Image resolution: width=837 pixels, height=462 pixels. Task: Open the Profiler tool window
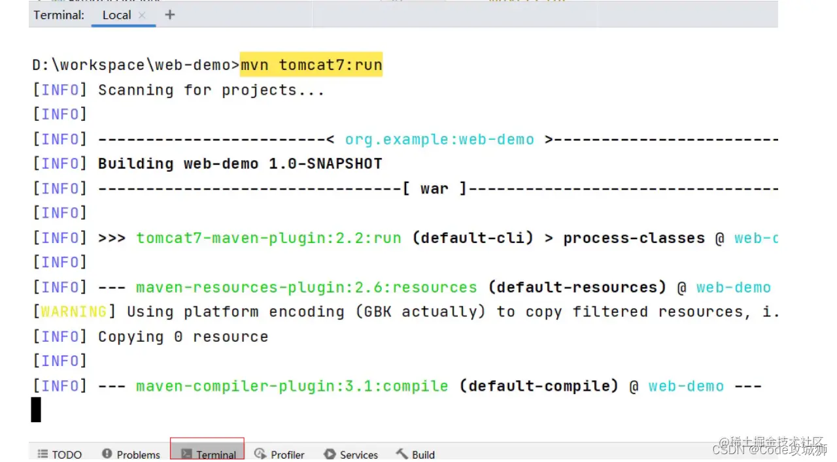coord(279,454)
